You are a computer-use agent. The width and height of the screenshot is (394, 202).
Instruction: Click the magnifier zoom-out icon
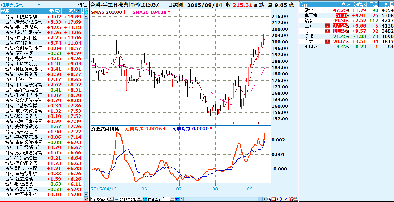(295, 199)
